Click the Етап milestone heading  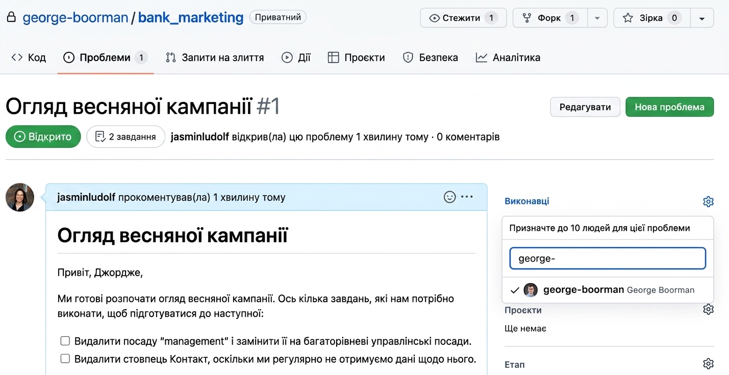514,365
